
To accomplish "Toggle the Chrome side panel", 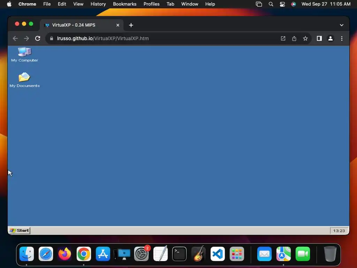I will [x=319, y=38].
